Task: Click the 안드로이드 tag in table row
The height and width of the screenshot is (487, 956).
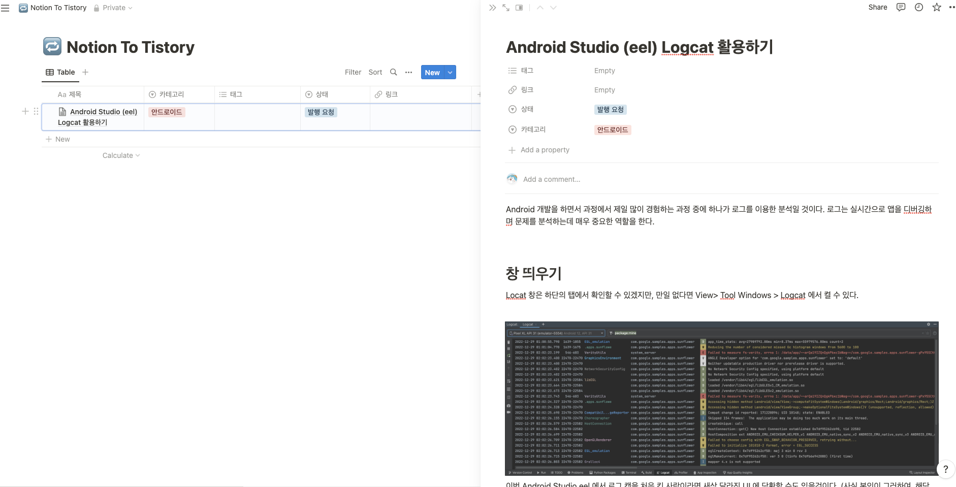Action: click(x=167, y=112)
